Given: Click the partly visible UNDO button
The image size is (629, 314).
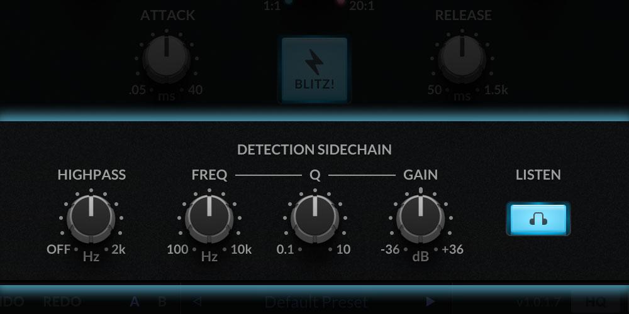Looking at the screenshot, I should (x=12, y=301).
